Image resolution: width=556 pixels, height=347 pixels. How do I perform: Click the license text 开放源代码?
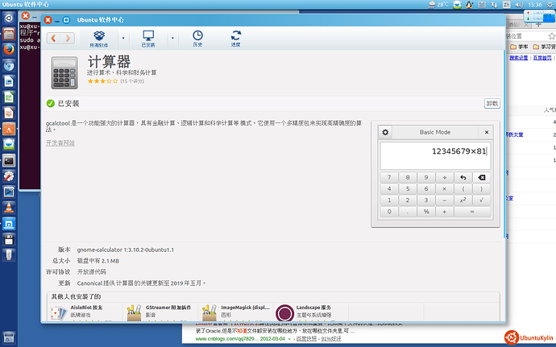tap(92, 272)
